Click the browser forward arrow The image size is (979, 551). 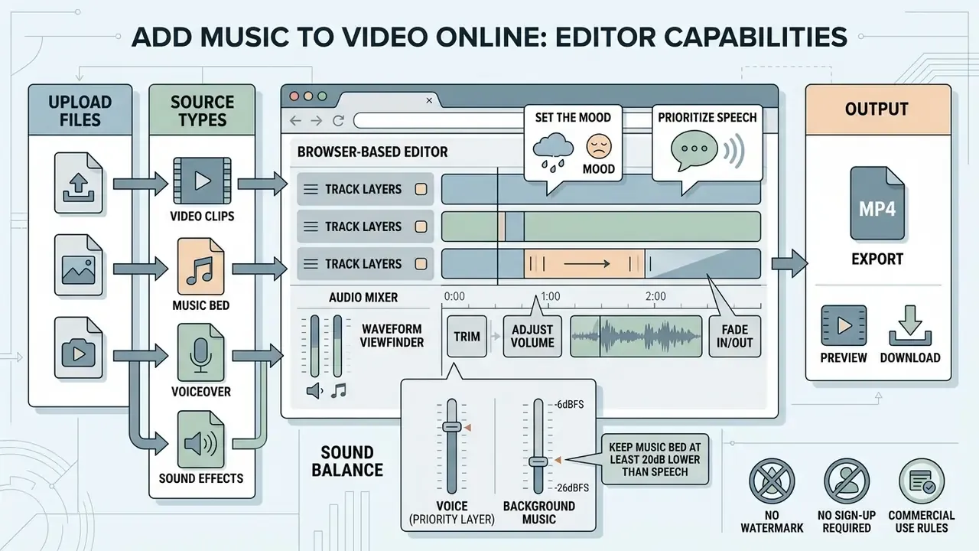click(317, 121)
